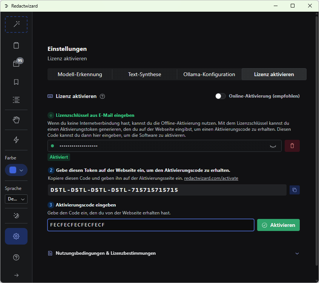Viewport: 319px width, 283px height.
Task: Click the Redactwizard app icon in title bar
Action: coord(6,6)
